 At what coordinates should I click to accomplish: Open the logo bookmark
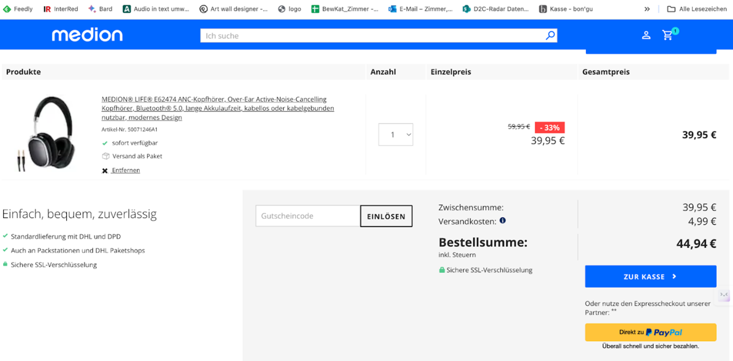click(x=289, y=9)
